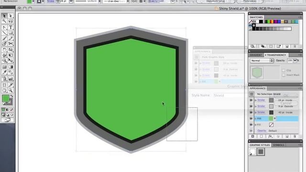Screen dimensions: 306x172
Task: Select the Artboard tool
Action: pos(4,85)
